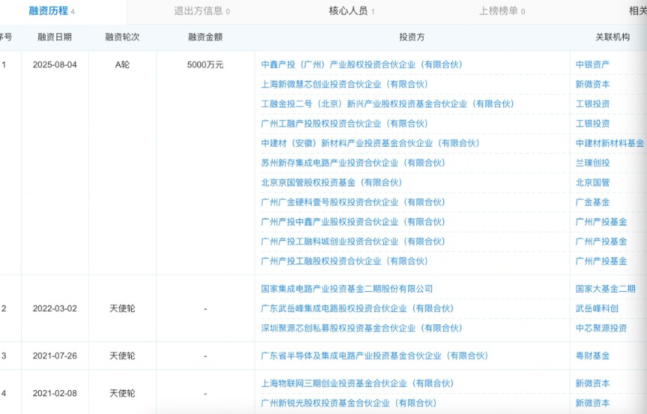Image resolution: width=647 pixels, height=414 pixels.
Task: Open investor 广州新锐光股权投资基金合伙企业
Action: click(349, 404)
